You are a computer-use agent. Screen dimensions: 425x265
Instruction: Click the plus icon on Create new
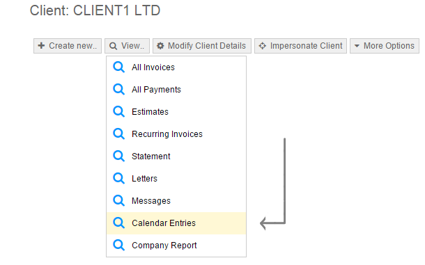point(41,45)
